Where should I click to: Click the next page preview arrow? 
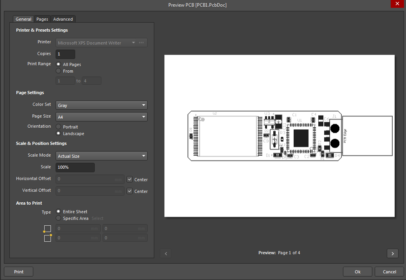click(x=393, y=253)
